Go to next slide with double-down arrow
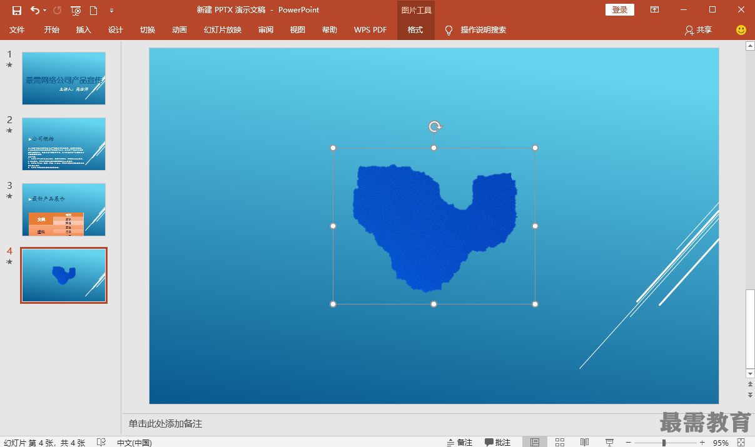755x447 pixels. 750,394
